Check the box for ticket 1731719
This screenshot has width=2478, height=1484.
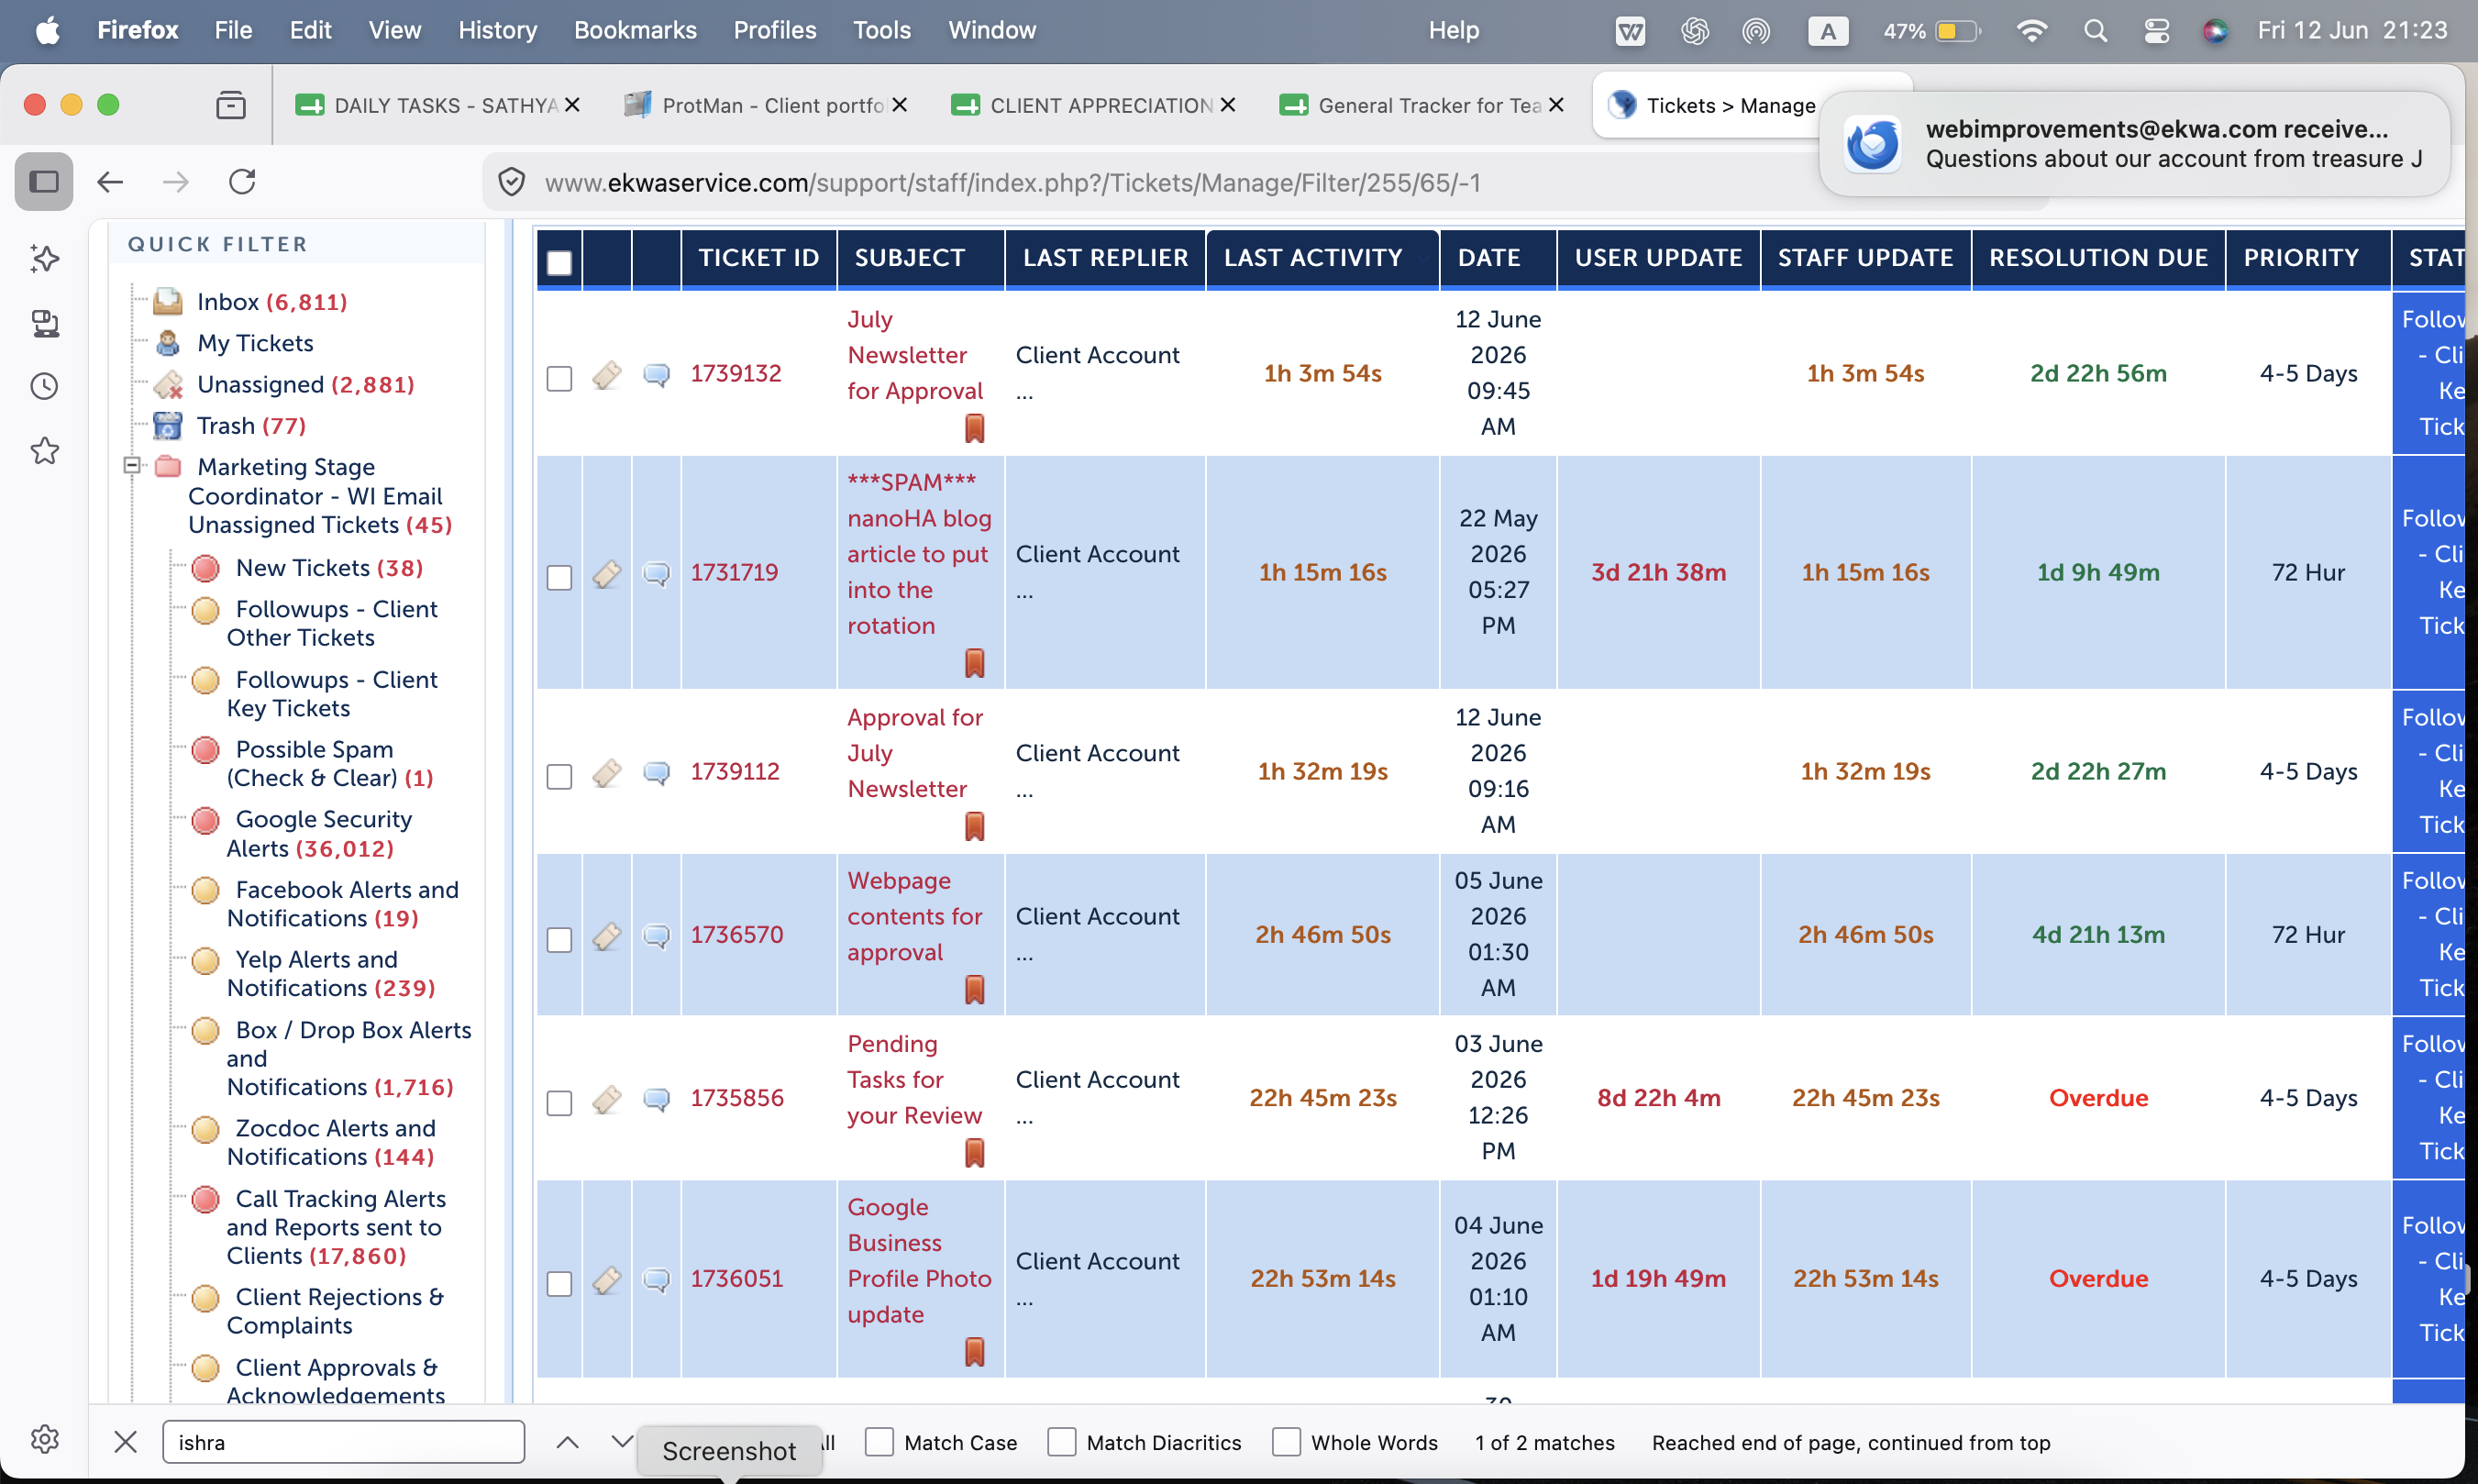[x=559, y=578]
